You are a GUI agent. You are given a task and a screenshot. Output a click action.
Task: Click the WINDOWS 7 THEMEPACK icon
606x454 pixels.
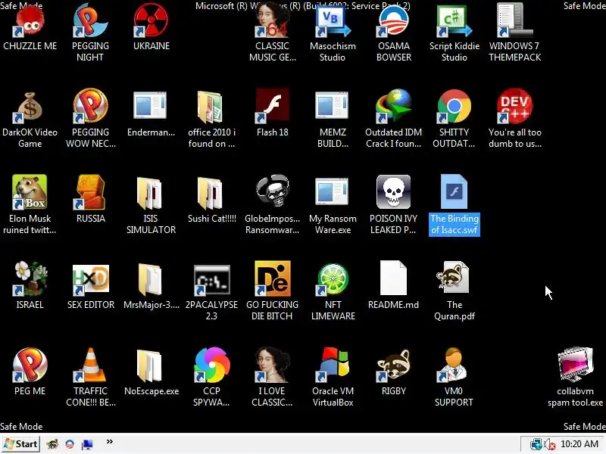(x=515, y=21)
